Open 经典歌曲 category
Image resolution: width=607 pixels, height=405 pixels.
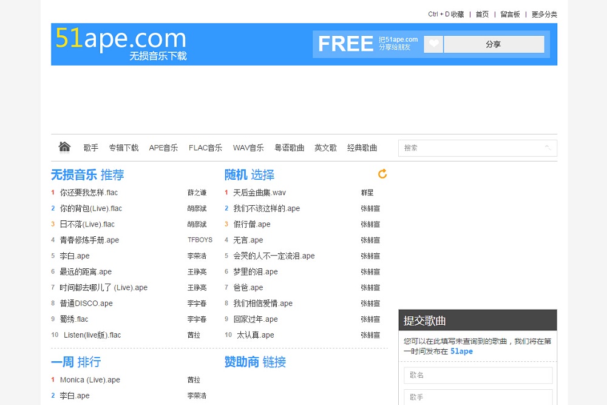tap(362, 148)
